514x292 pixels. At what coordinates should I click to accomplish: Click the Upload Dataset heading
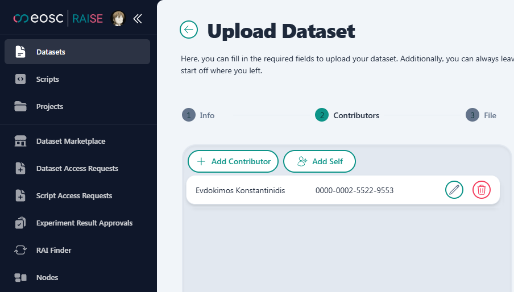(x=281, y=31)
